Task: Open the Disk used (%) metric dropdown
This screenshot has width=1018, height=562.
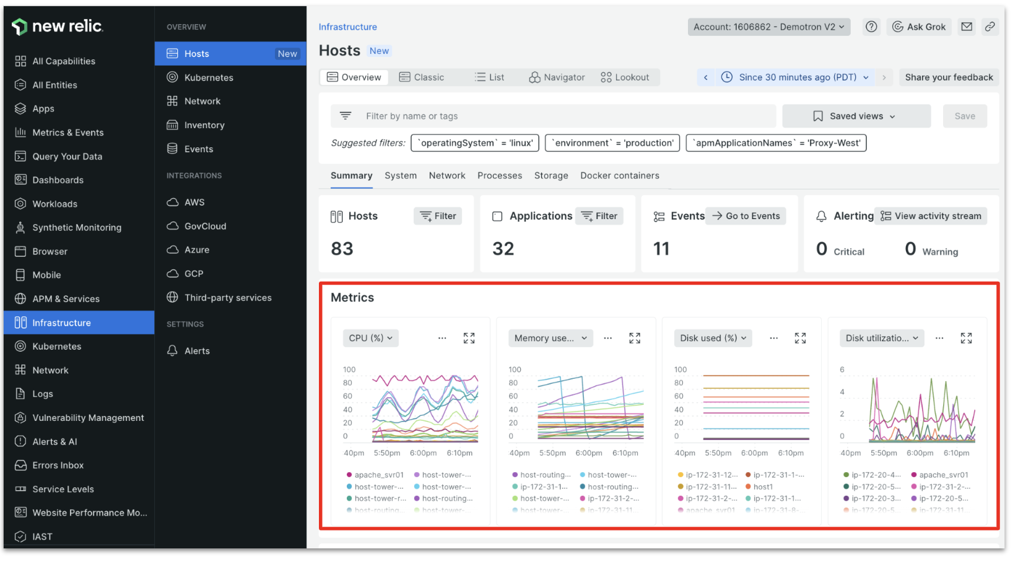Action: [x=713, y=338]
